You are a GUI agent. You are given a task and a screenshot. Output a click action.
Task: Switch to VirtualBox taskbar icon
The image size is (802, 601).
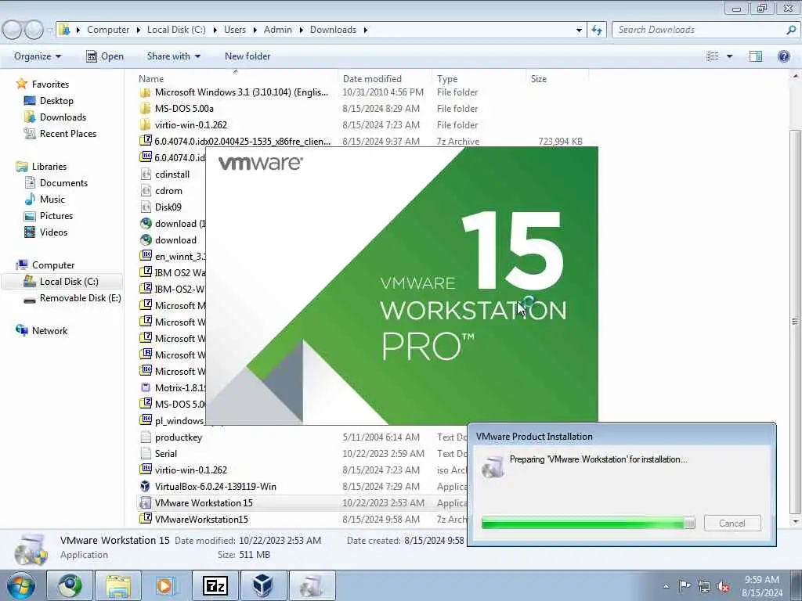(x=262, y=585)
